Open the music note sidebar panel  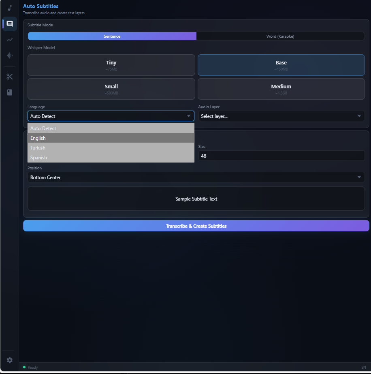(x=10, y=8)
